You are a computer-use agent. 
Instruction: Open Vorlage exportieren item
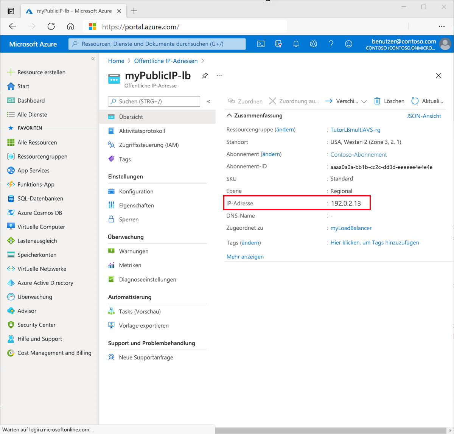(x=138, y=325)
